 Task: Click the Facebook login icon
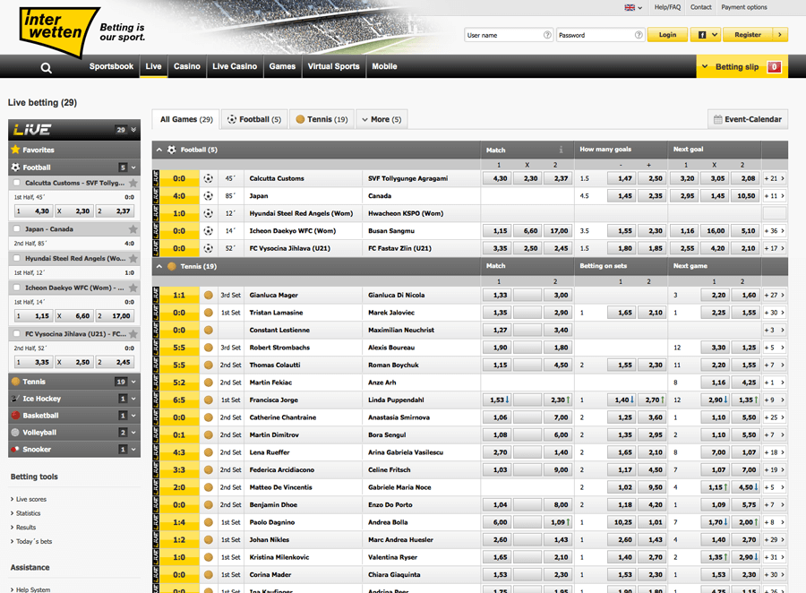click(x=701, y=35)
